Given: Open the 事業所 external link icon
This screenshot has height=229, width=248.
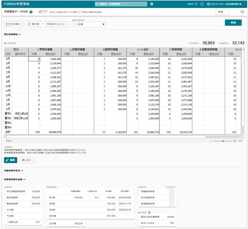Looking at the screenshot, I should click(x=196, y=4).
